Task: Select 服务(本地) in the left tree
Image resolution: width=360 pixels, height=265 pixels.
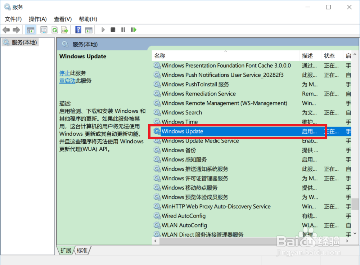Action: (x=20, y=42)
